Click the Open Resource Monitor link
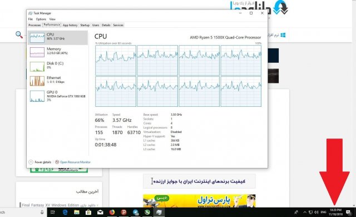Viewport: 356px width, 217px height. coord(75,162)
